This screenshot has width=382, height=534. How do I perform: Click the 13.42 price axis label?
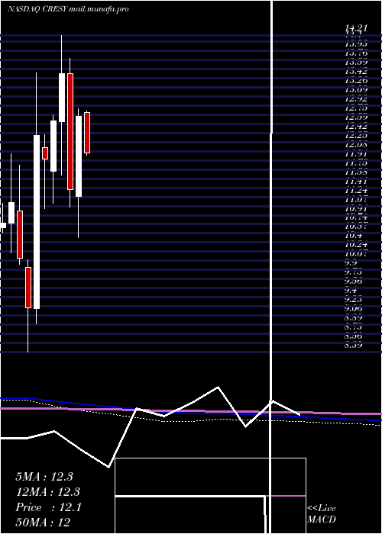click(x=356, y=72)
